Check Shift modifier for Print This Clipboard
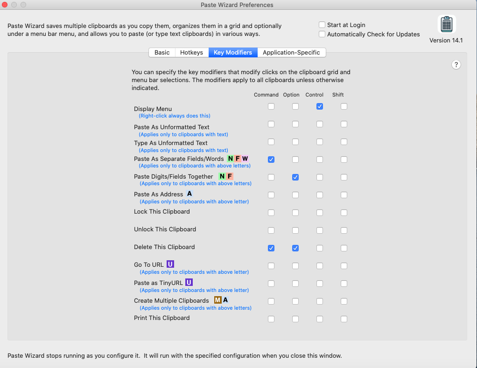The width and height of the screenshot is (477, 368). tap(344, 319)
